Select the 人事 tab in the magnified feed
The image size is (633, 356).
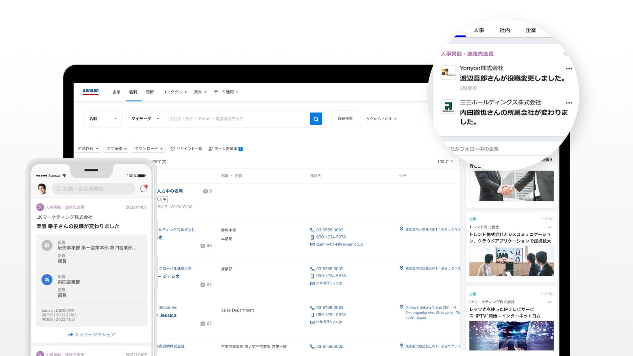(479, 30)
